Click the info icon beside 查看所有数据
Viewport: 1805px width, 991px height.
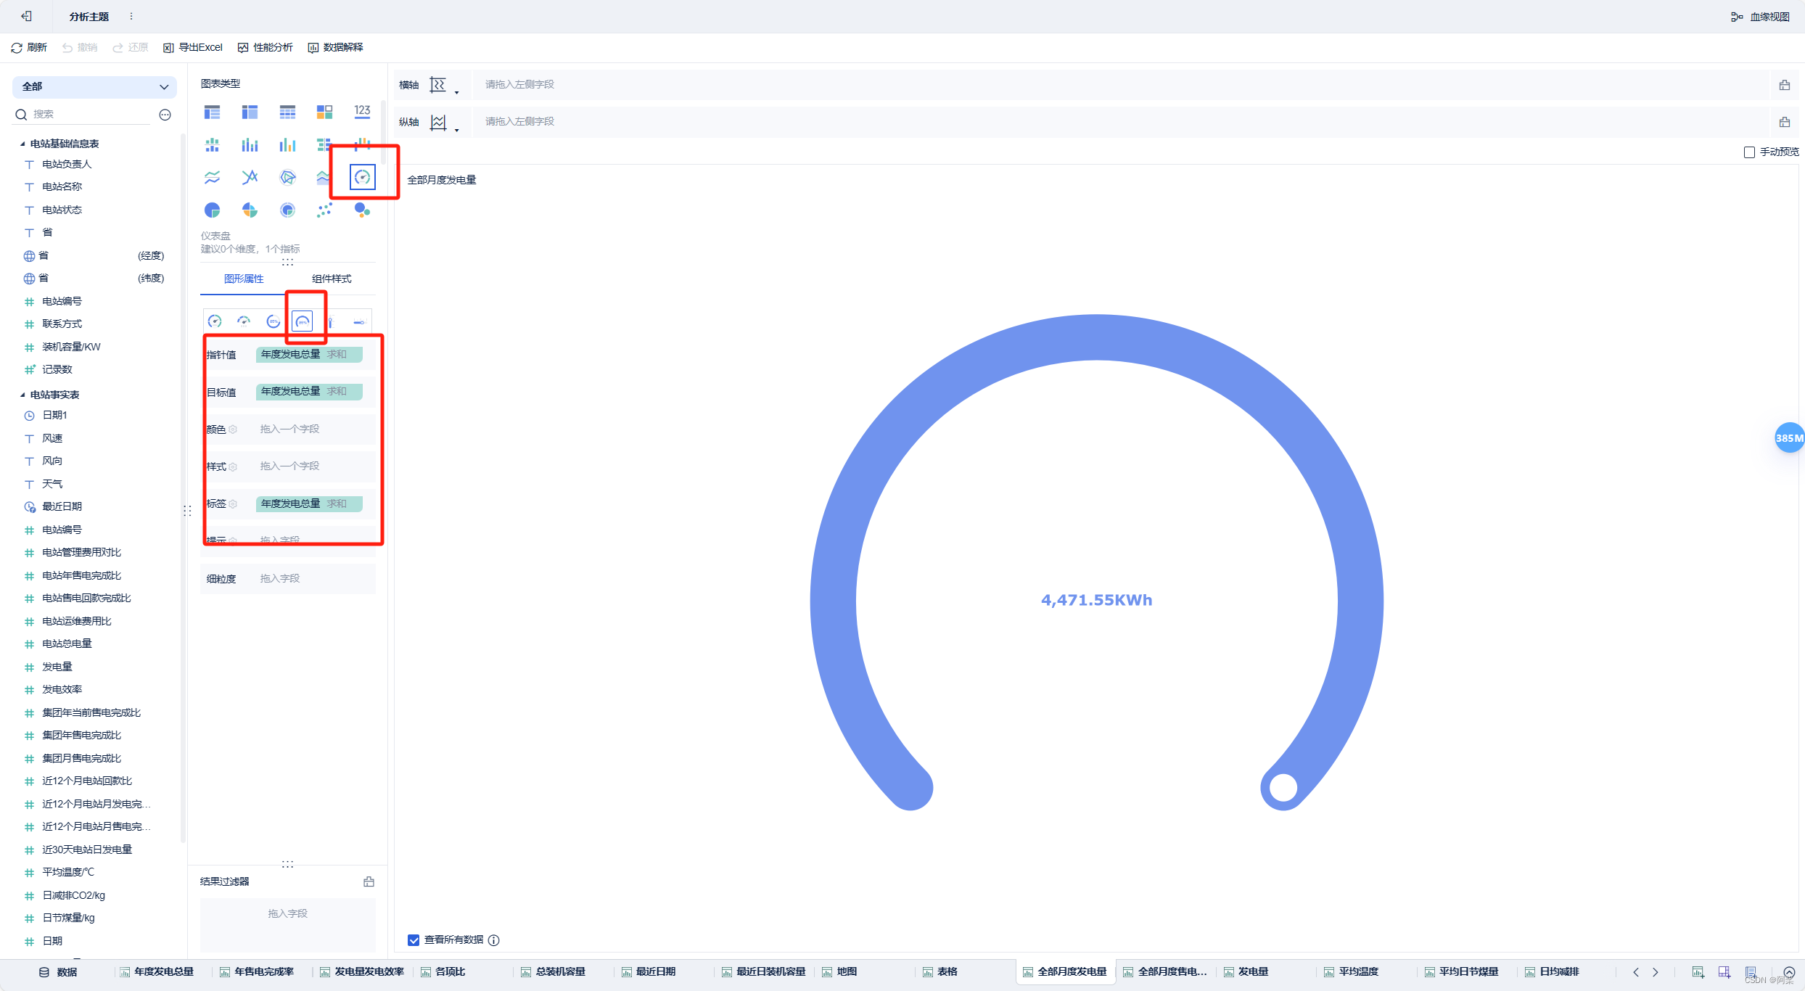coord(494,940)
